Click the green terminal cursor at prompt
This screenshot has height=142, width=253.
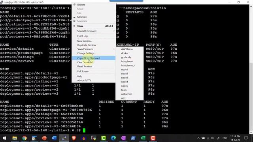(84, 130)
